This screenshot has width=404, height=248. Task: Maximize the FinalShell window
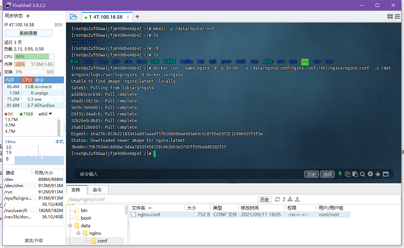click(x=377, y=5)
